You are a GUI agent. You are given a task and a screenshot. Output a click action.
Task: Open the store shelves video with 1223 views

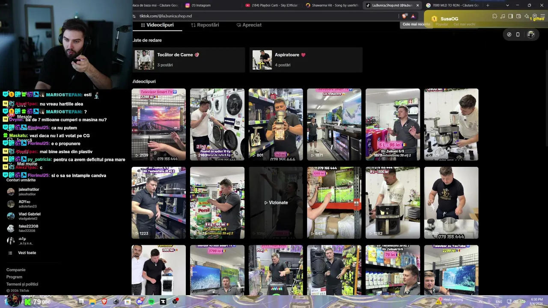158,203
